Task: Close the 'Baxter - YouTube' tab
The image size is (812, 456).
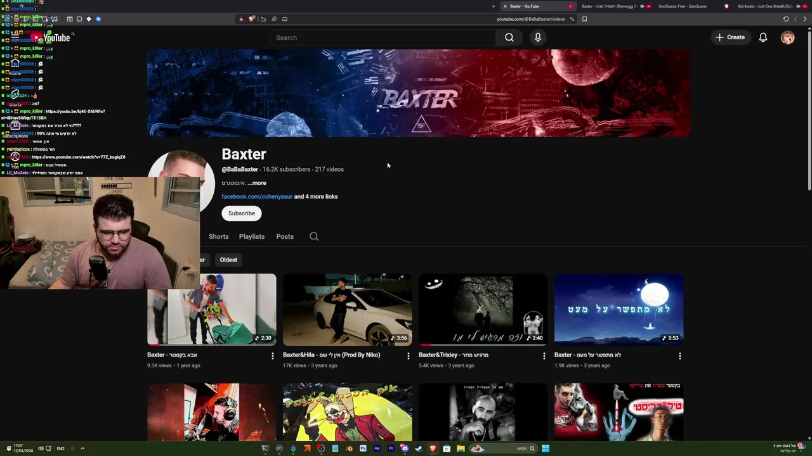Action: [x=505, y=6]
